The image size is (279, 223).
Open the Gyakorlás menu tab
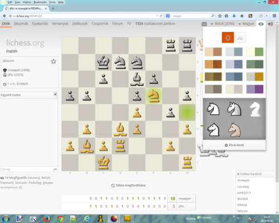pyautogui.click(x=40, y=23)
